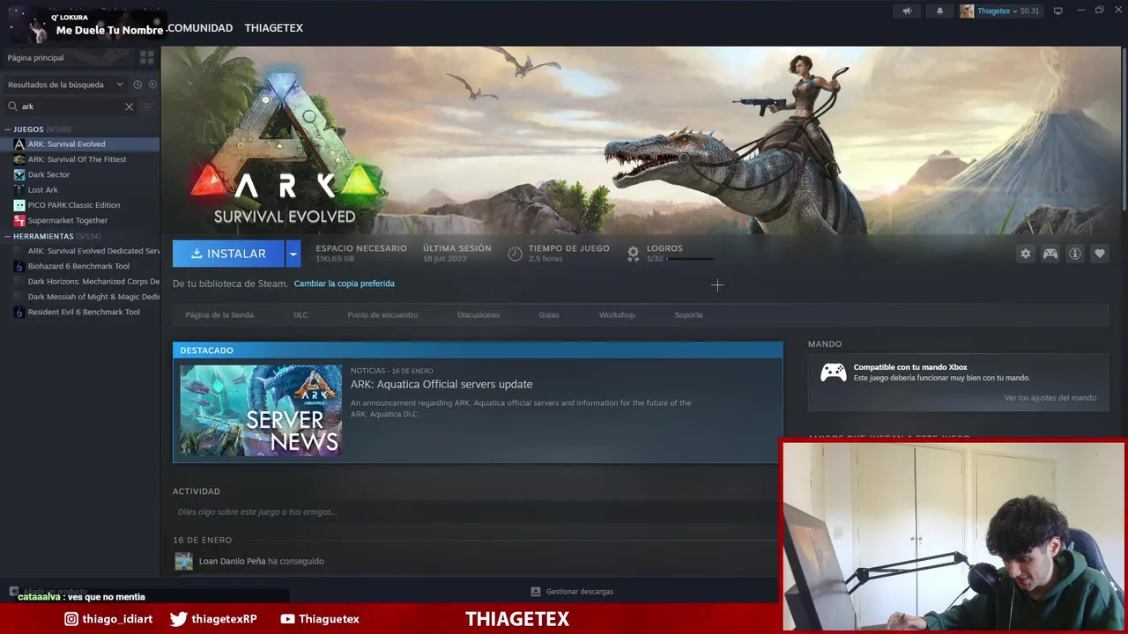Open controller settings icon on the game bar
This screenshot has height=634, width=1128.
click(x=1050, y=254)
